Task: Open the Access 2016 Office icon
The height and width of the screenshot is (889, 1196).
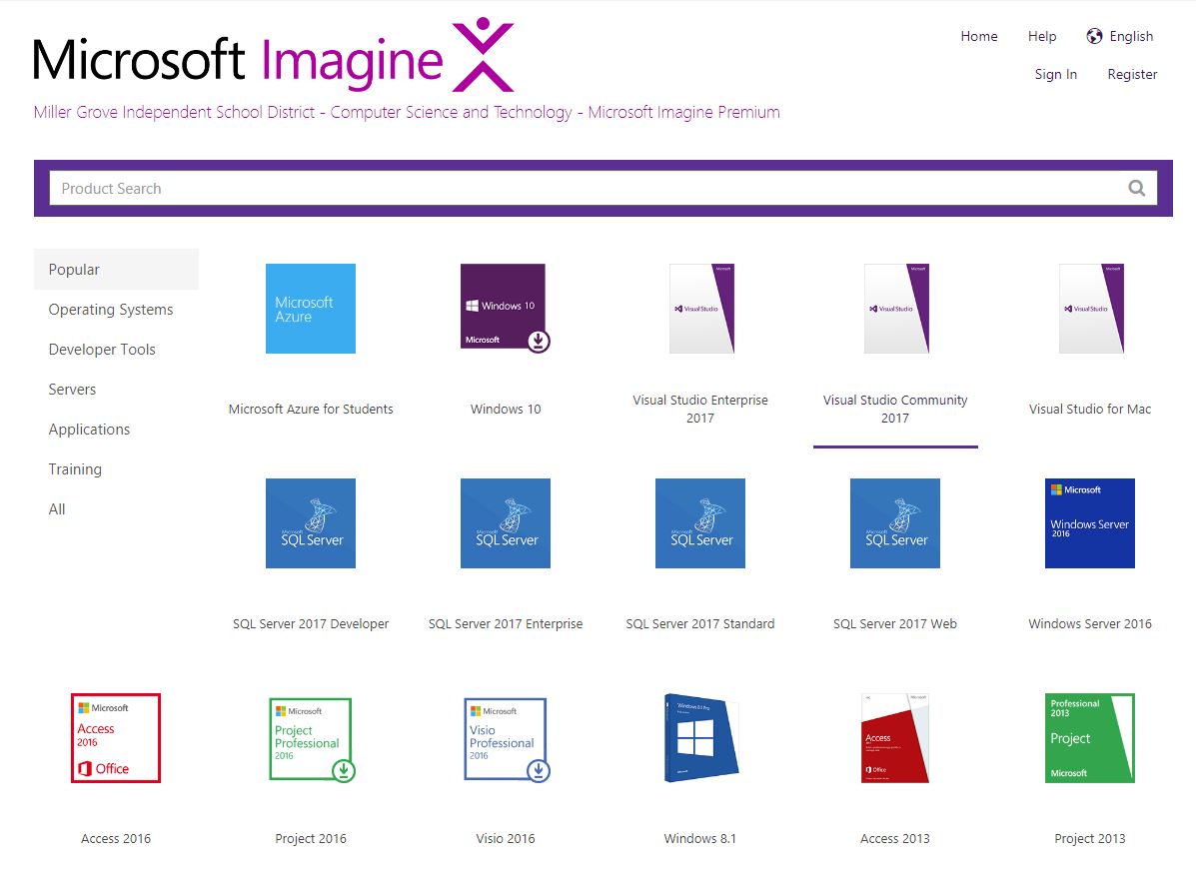Action: coord(116,738)
